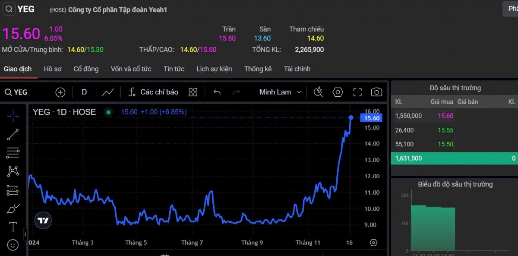Viewport: 518px width, 256px height.
Task: Toggle fullscreen chart mode
Action: [357, 92]
